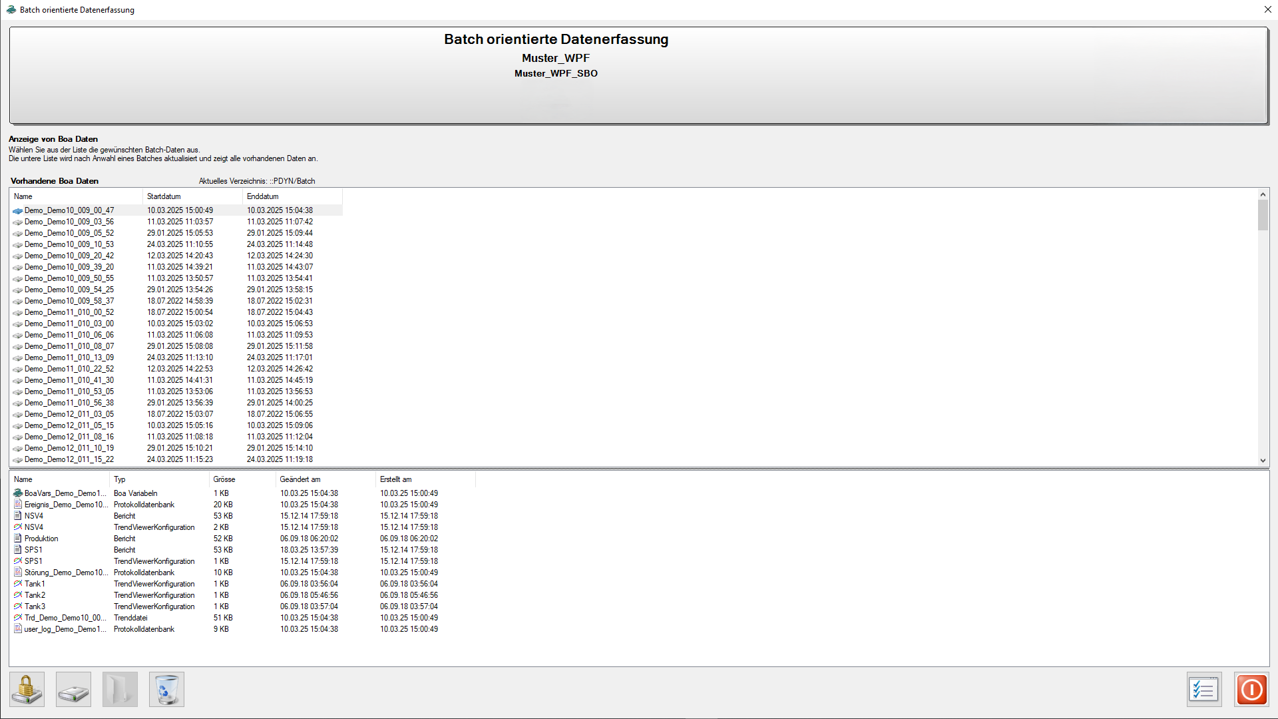Click the red power exit button
Screen dimensions: 1278x719
coord(1251,689)
